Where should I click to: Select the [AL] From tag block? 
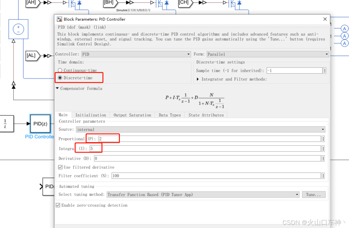33,56
